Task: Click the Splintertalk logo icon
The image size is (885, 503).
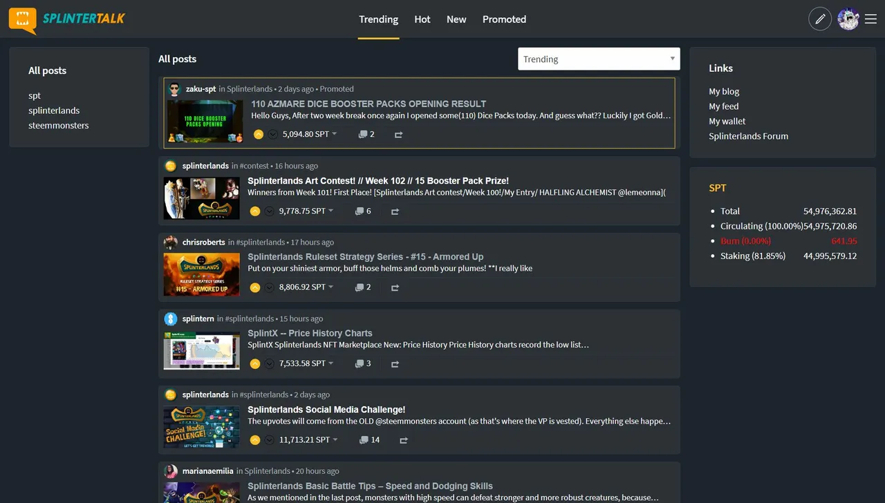Action: [22, 20]
